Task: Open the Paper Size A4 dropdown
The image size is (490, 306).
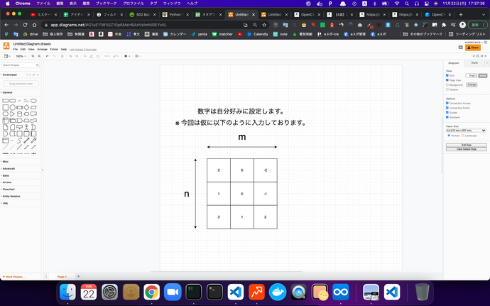Action: (466, 131)
